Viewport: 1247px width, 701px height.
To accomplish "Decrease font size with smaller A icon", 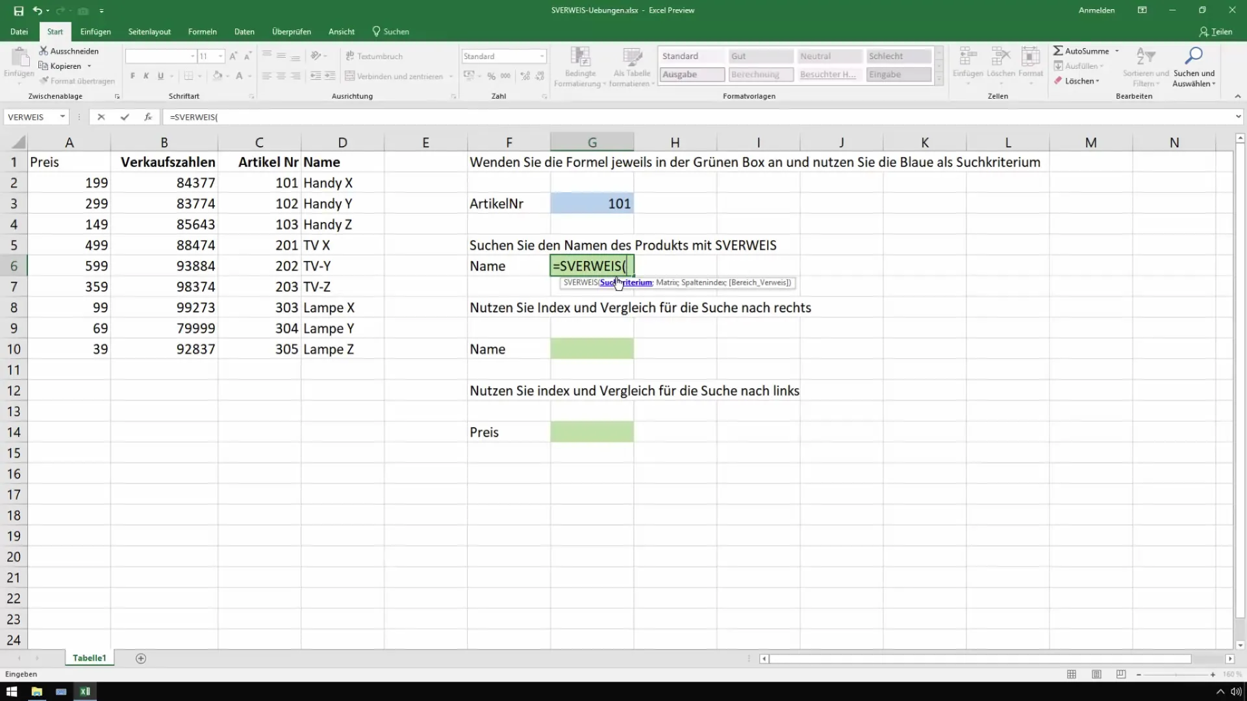I will pyautogui.click(x=247, y=56).
